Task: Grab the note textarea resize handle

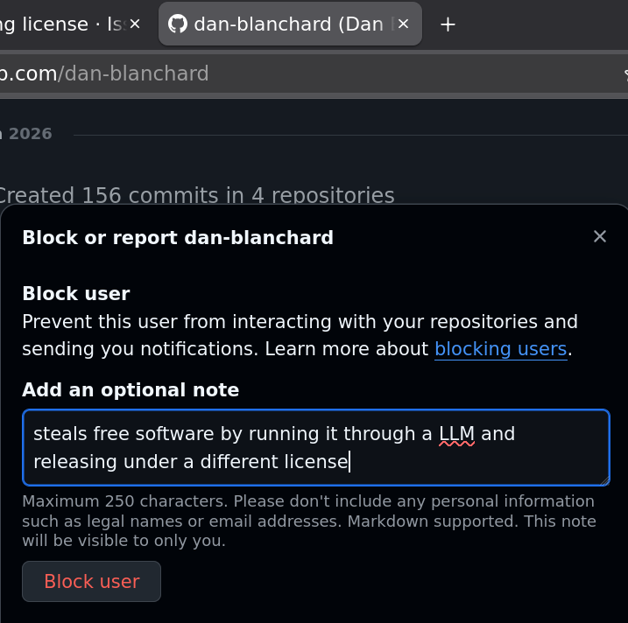Action: click(x=603, y=479)
